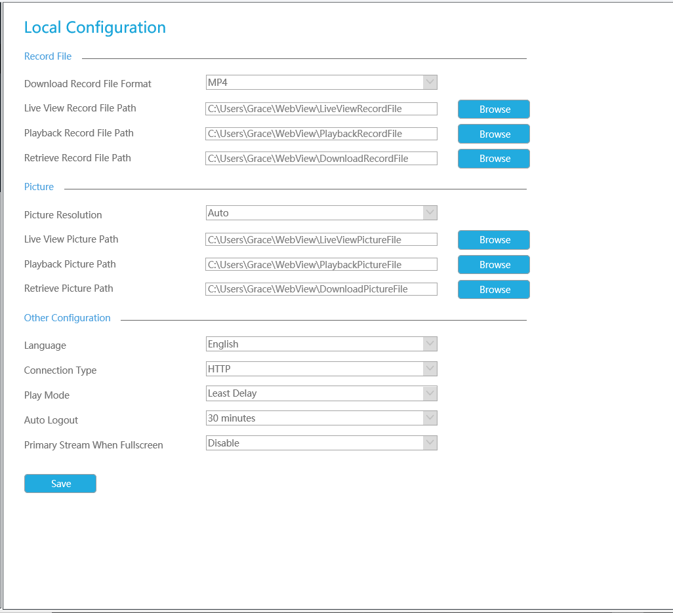Open the Auto Logout duration dropdown
Image resolution: width=673 pixels, height=613 pixels.
tap(430, 418)
